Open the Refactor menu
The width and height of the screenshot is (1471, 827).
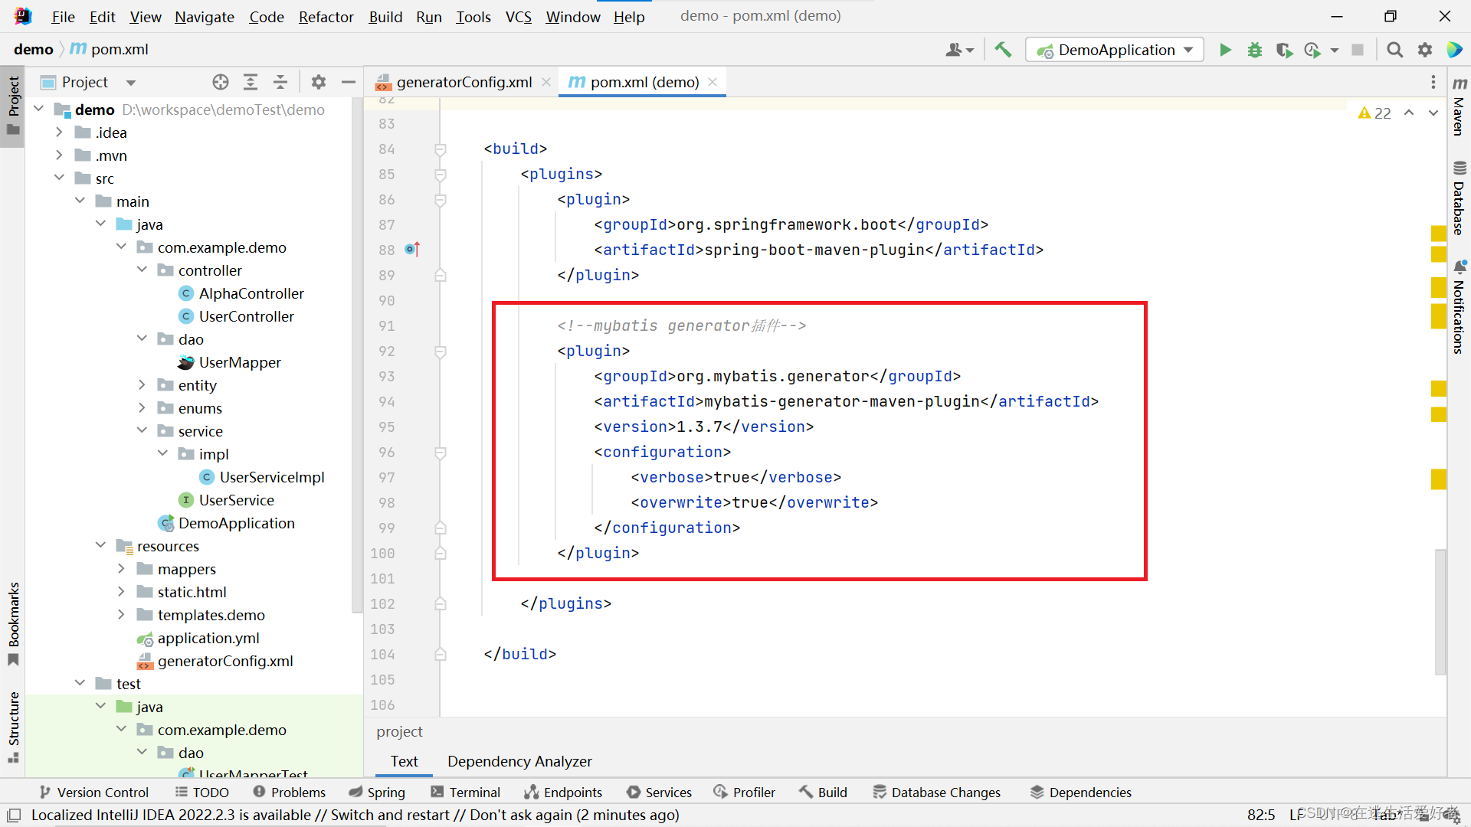pos(326,17)
